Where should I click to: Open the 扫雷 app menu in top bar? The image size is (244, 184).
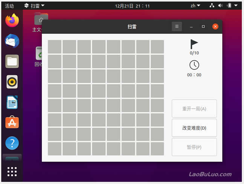click(x=34, y=6)
